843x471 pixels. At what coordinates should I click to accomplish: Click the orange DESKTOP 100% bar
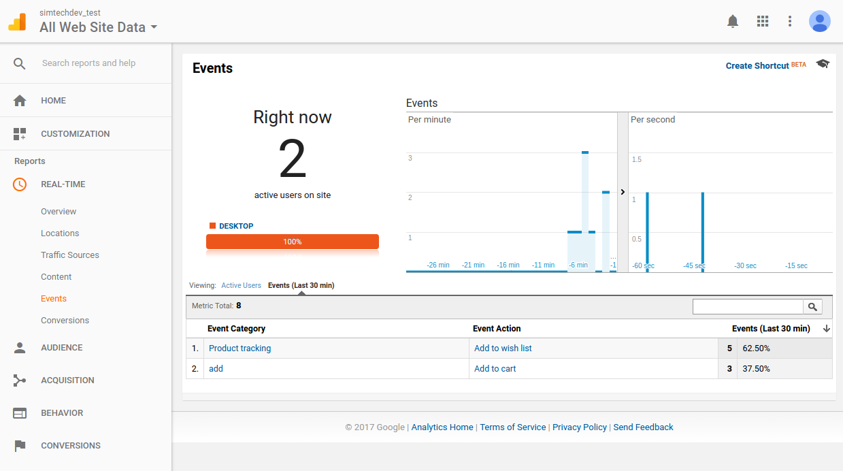tap(293, 242)
